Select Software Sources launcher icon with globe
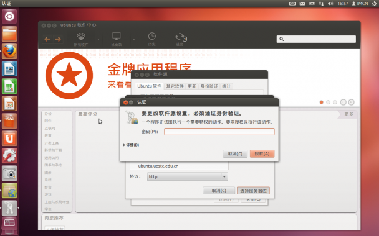Viewport: 379px width, 236px height. coord(9,191)
